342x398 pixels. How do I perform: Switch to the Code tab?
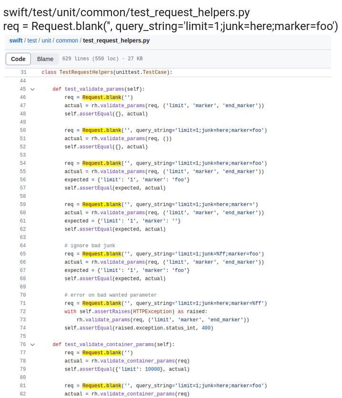[x=18, y=59]
